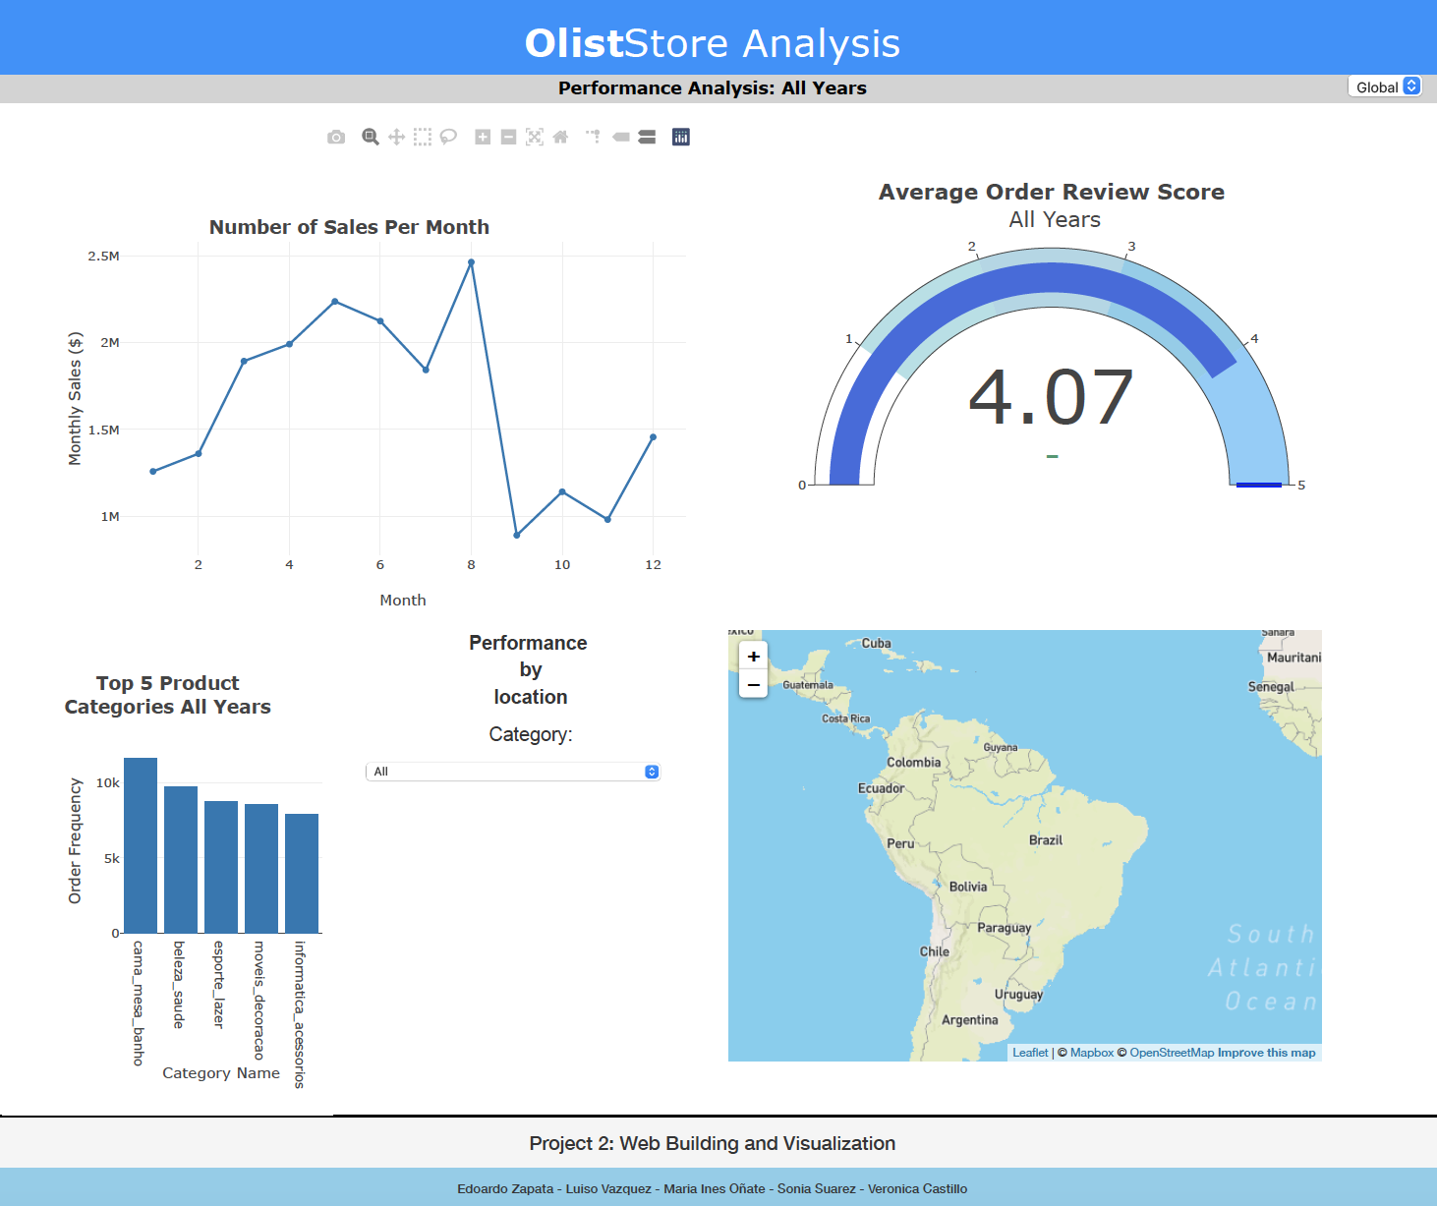
Task: Autoscale the sales chart axes
Action: (x=535, y=138)
